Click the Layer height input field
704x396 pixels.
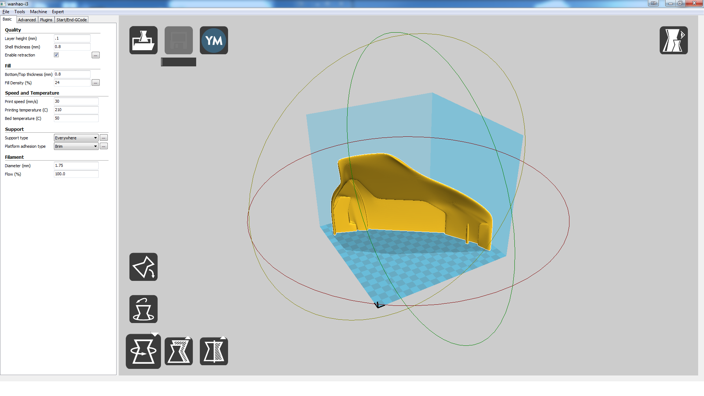(72, 38)
